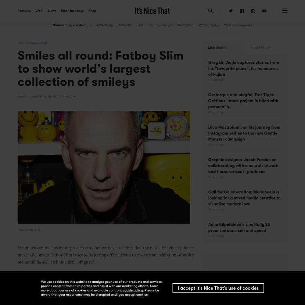Open Jacob Pardoe neural network article

(x=243, y=166)
